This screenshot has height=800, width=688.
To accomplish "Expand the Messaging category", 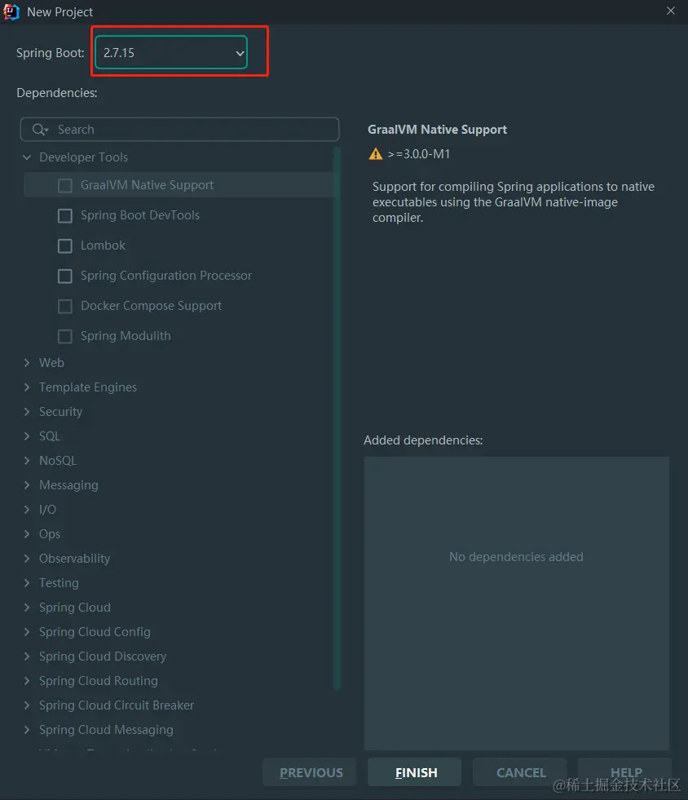I will click(27, 485).
